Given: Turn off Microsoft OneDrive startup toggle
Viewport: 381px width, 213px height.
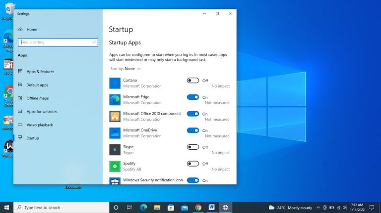Looking at the screenshot, I should coord(193,130).
